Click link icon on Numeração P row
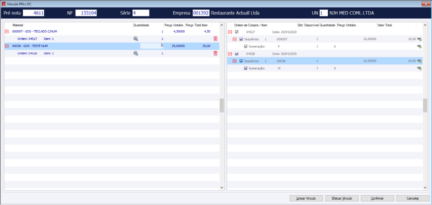432x205 pixels. coord(420,47)
